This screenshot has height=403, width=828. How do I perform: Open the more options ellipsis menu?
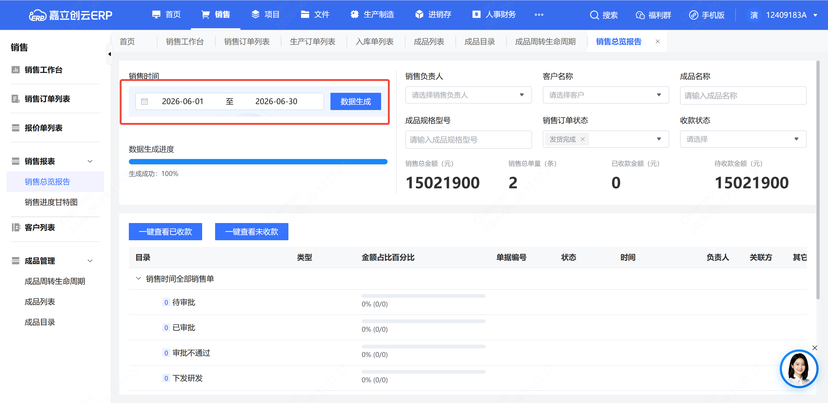tap(539, 15)
